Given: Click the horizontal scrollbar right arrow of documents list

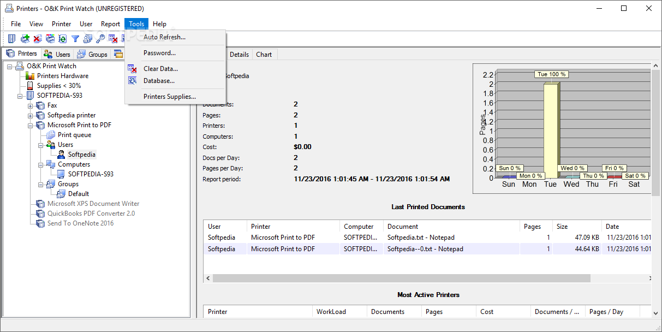Looking at the screenshot, I should [x=648, y=278].
